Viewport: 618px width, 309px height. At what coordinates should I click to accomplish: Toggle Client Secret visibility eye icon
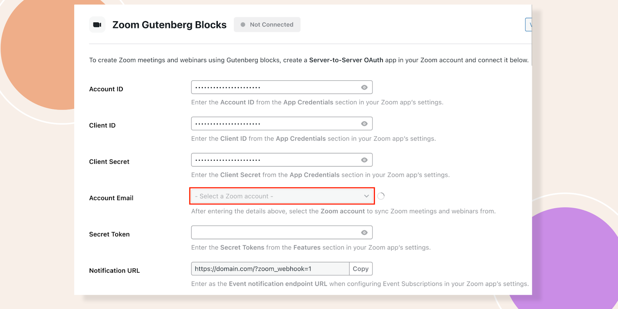coord(364,160)
